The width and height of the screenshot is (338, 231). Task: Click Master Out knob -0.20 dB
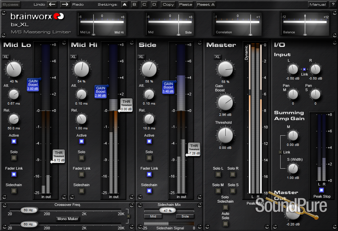pos(293,212)
